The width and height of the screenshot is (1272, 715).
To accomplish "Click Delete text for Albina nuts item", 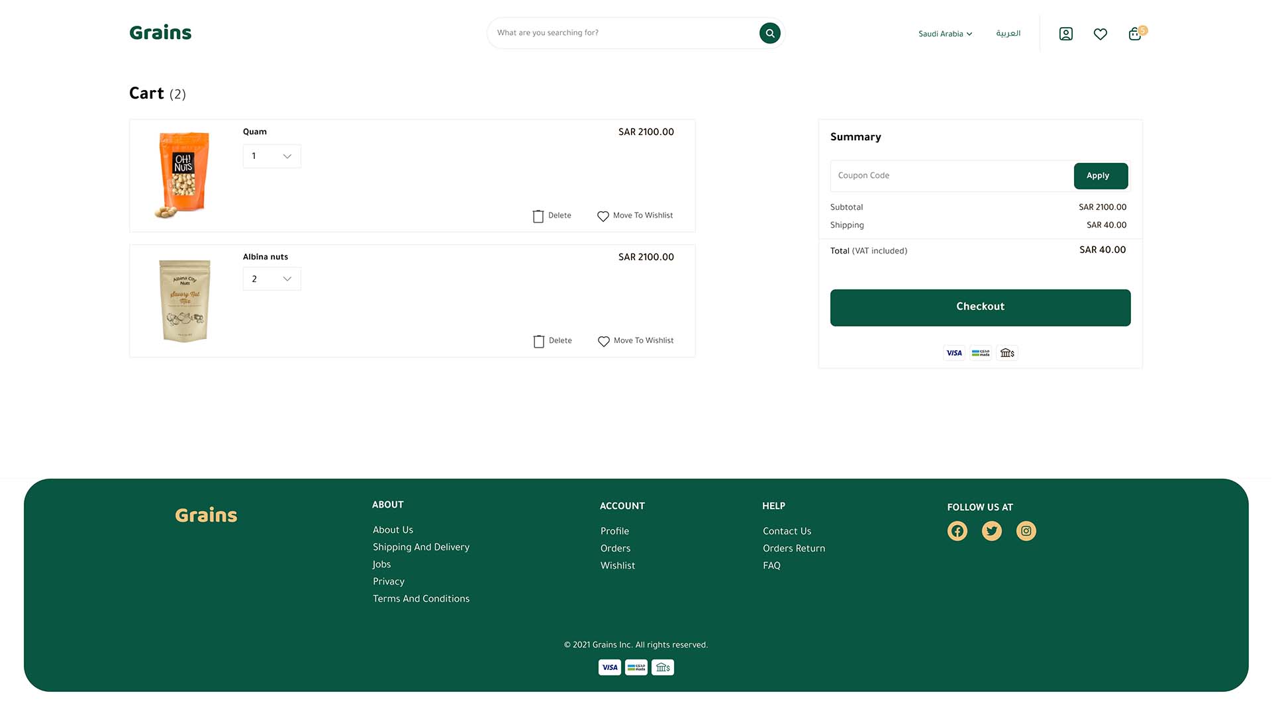I will click(560, 341).
